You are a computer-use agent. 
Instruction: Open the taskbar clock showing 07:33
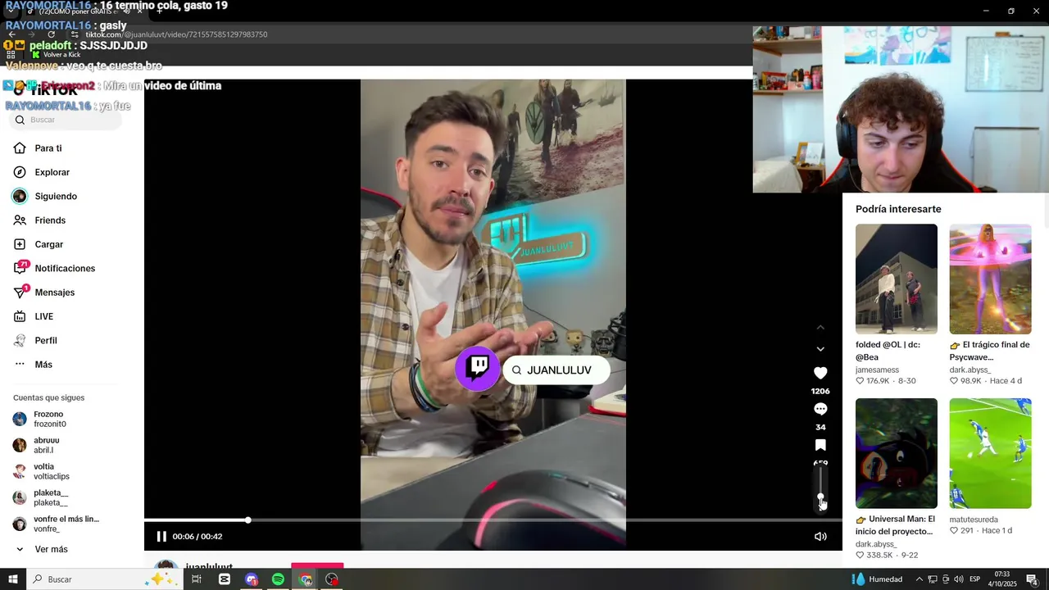tap(1004, 579)
